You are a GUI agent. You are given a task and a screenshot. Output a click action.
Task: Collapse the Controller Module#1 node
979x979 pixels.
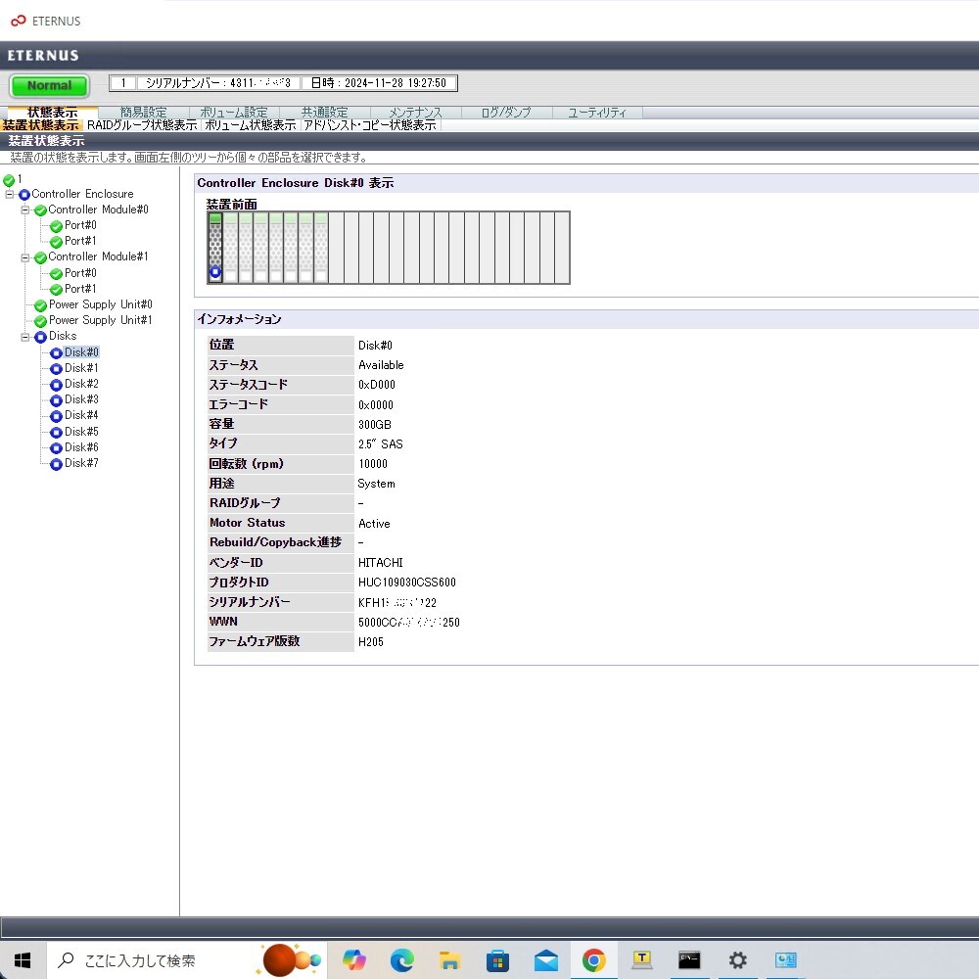25,257
